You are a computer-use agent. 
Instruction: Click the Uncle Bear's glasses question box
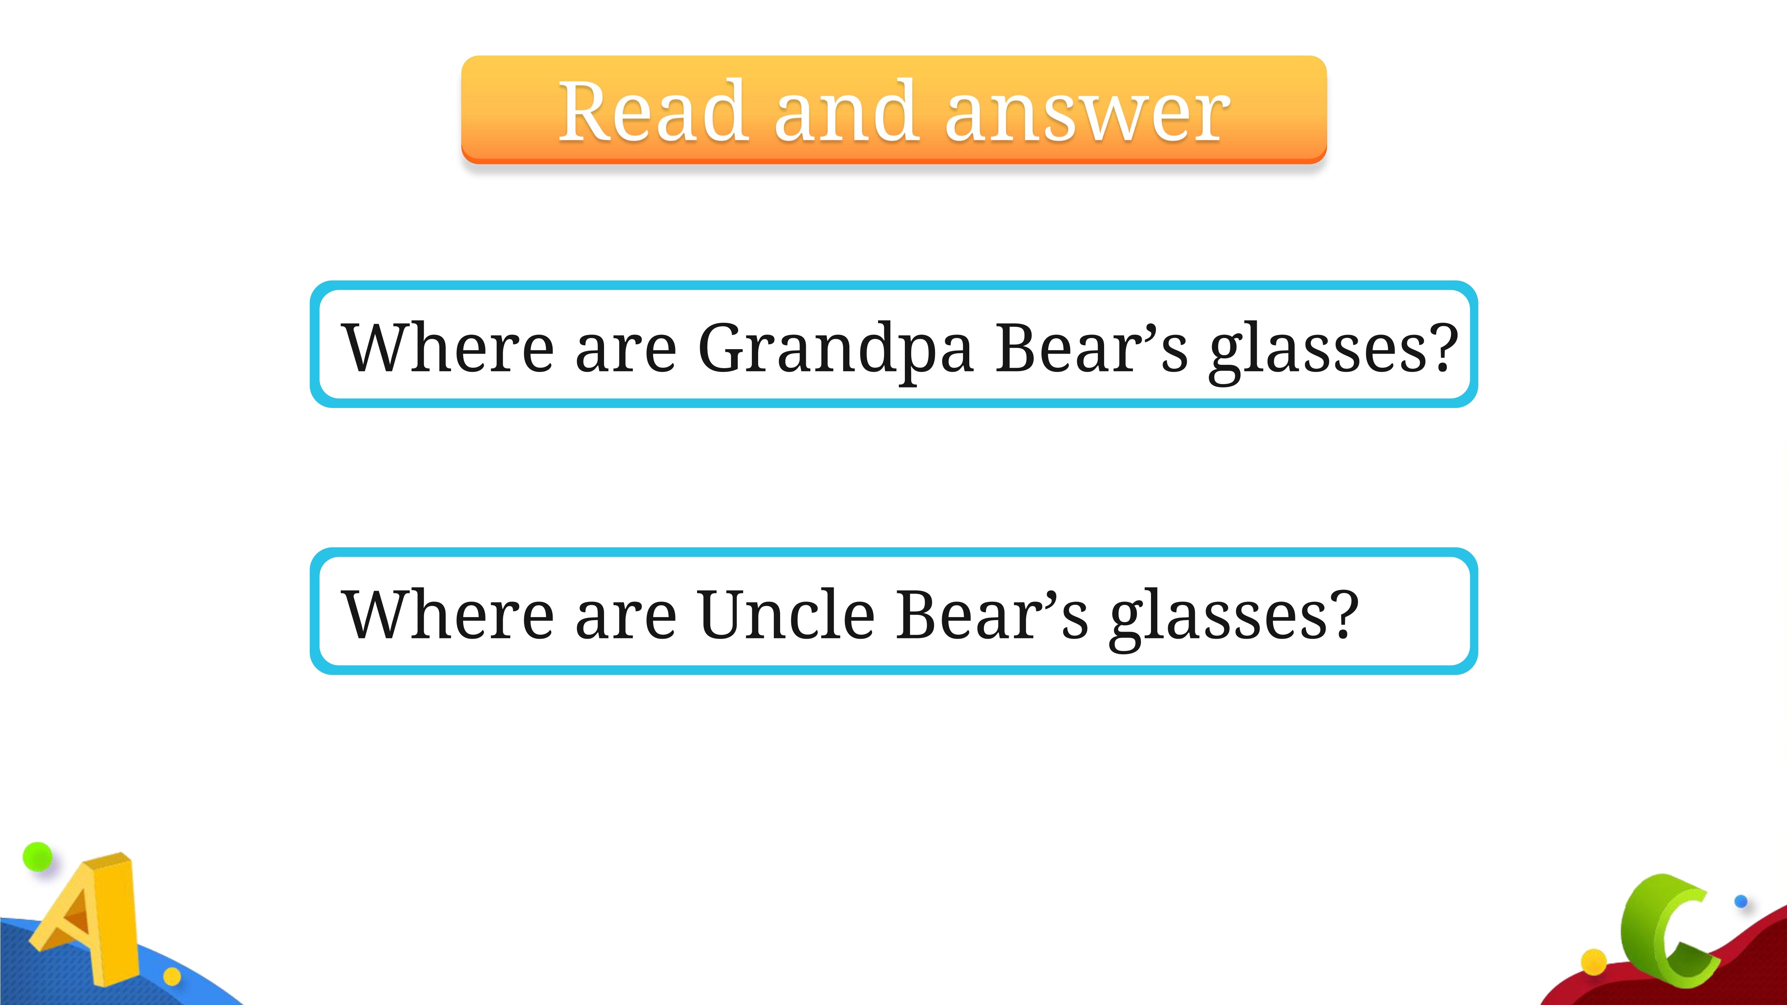click(894, 611)
